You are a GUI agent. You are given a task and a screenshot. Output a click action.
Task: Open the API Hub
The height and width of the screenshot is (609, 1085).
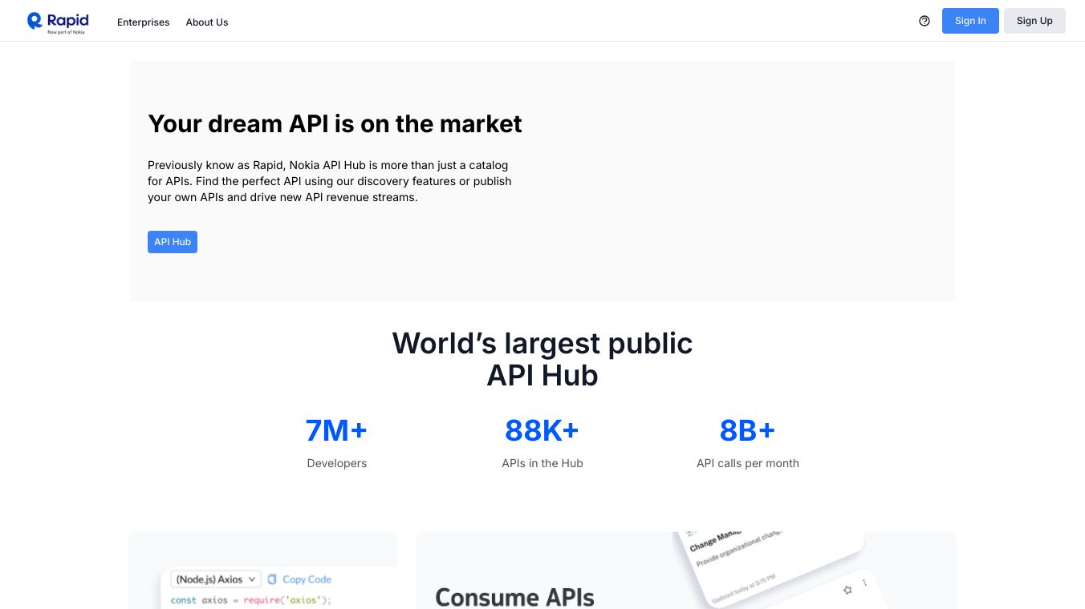pos(172,241)
